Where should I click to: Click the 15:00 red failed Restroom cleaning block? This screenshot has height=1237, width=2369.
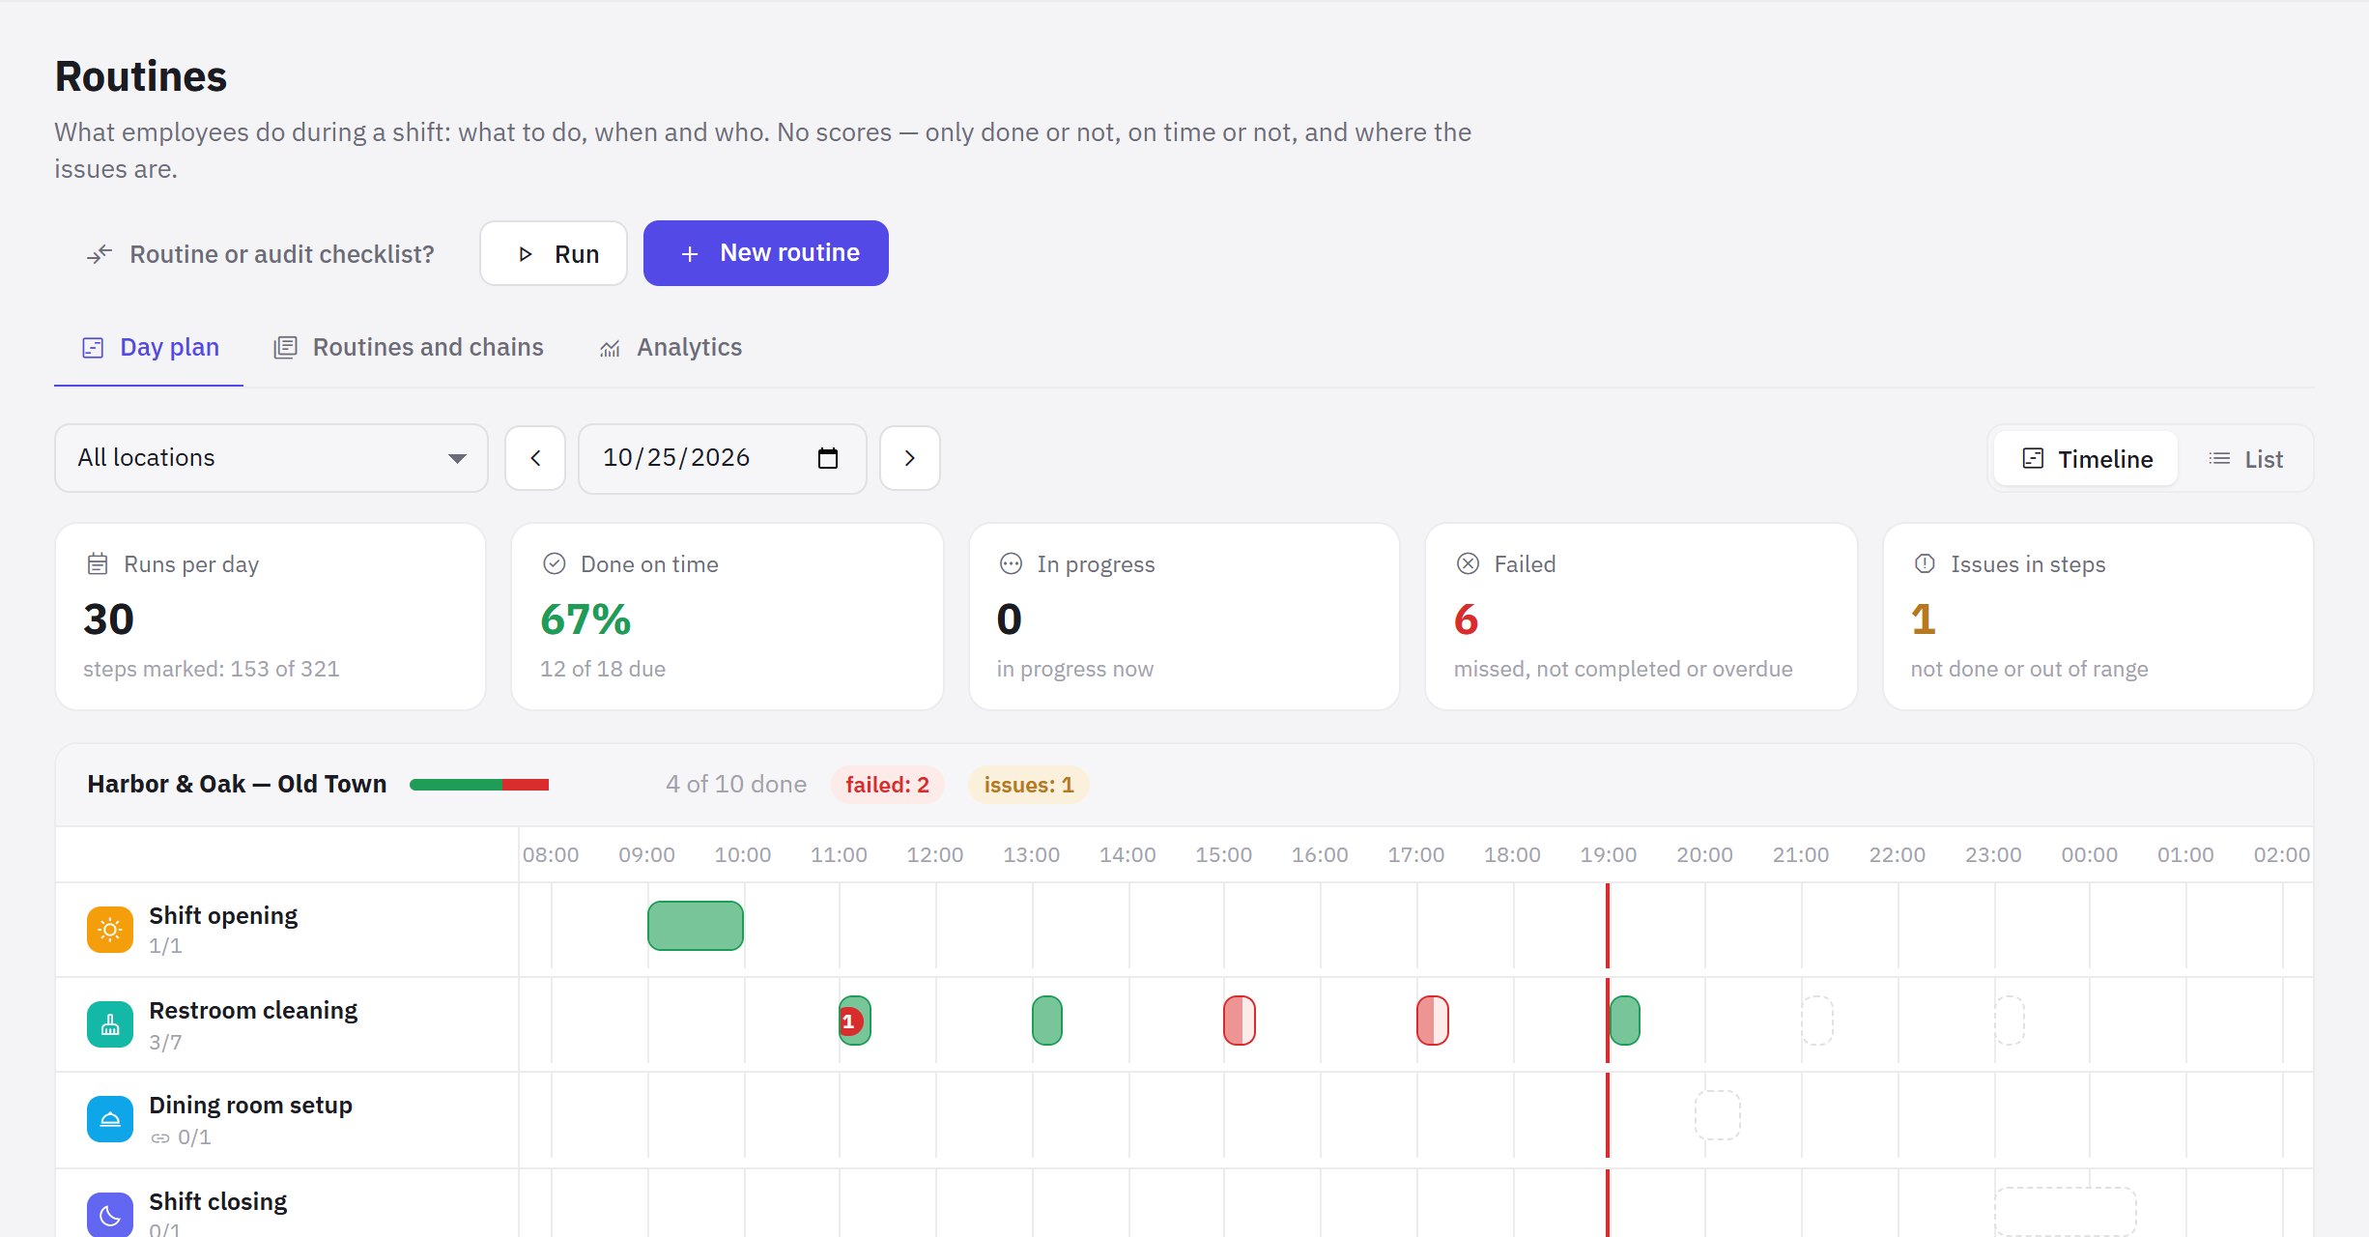tap(1240, 1021)
